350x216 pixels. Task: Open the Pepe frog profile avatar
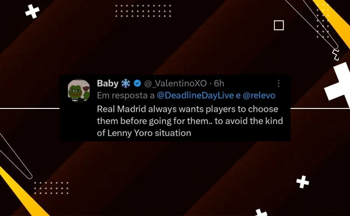click(78, 90)
